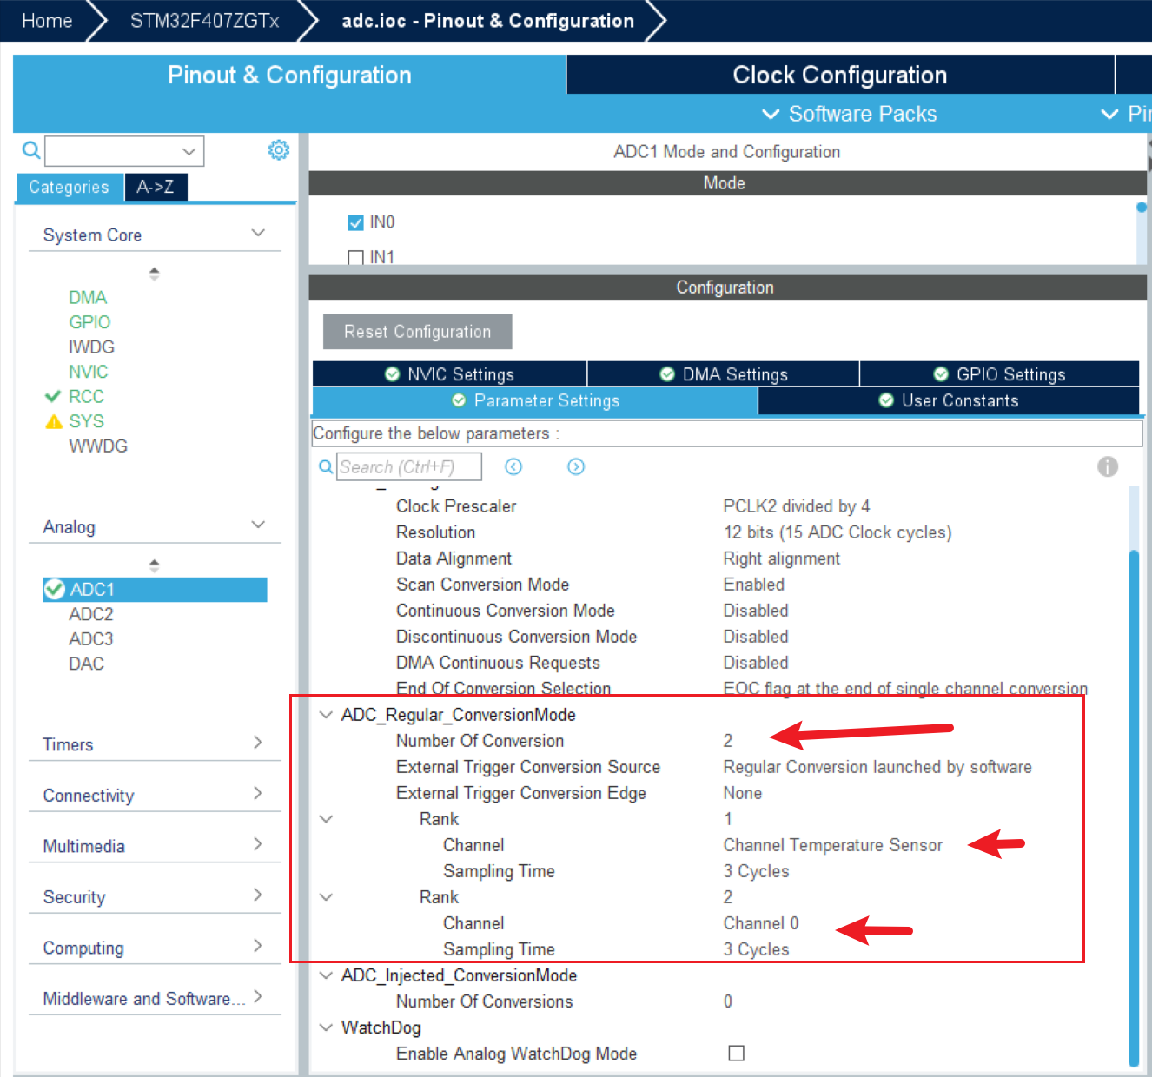Collapse the ADC_Injected_ConversionMode section
Viewport: 1152px width, 1077px height.
click(x=326, y=975)
